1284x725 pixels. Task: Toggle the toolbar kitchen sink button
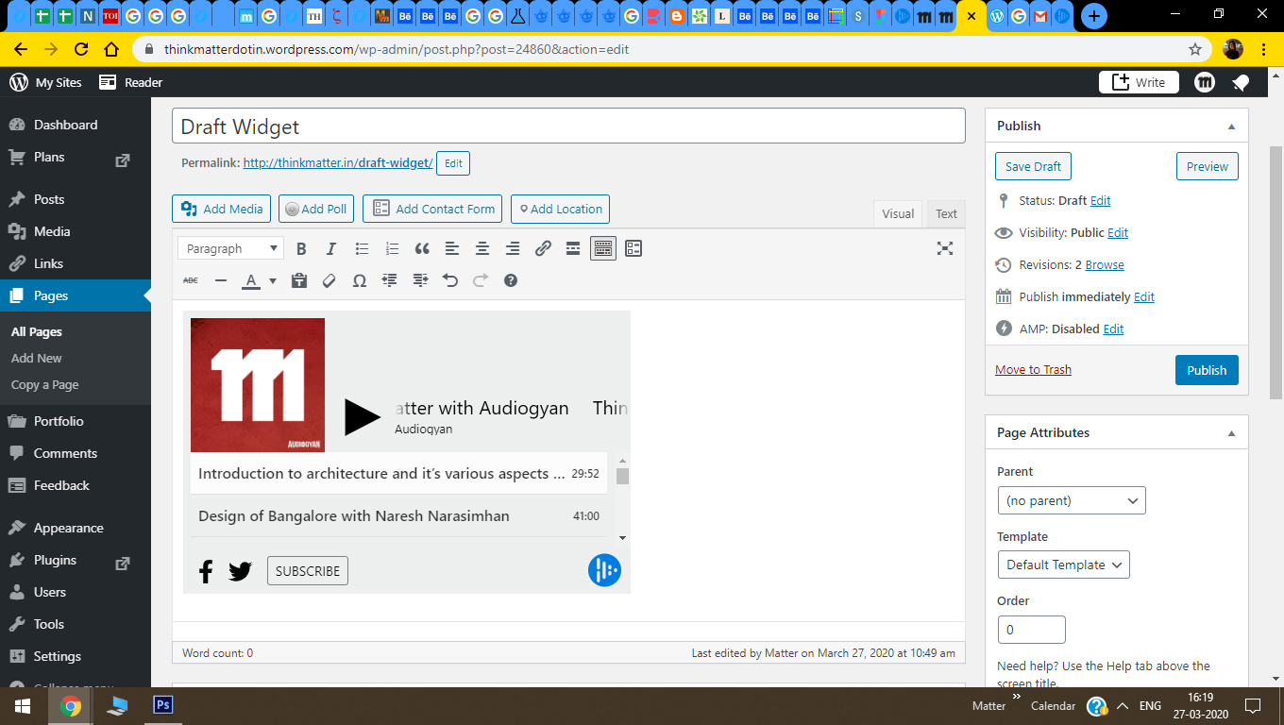[603, 249]
